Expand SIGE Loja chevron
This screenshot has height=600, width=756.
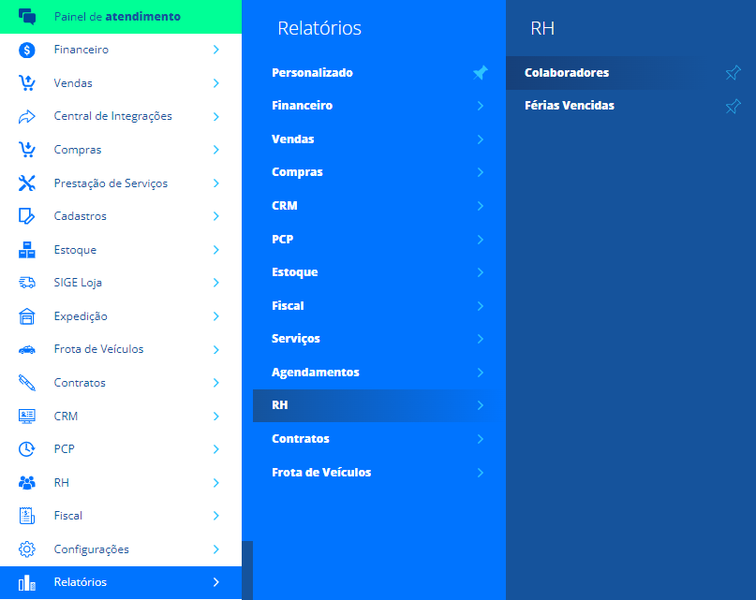click(216, 283)
